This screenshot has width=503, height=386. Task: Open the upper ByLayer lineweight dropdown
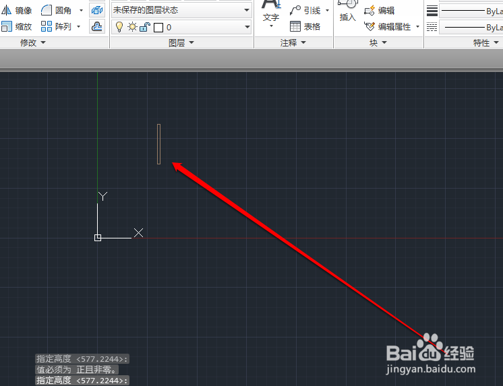tap(471, 11)
